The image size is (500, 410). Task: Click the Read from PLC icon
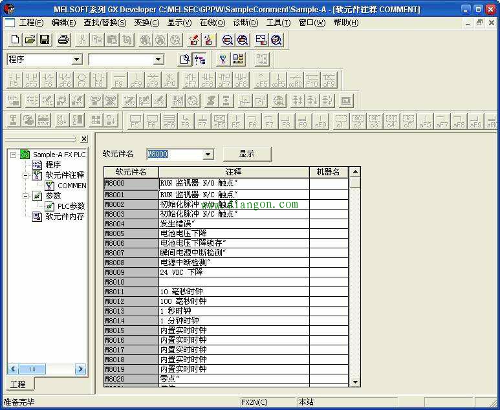coord(209,40)
